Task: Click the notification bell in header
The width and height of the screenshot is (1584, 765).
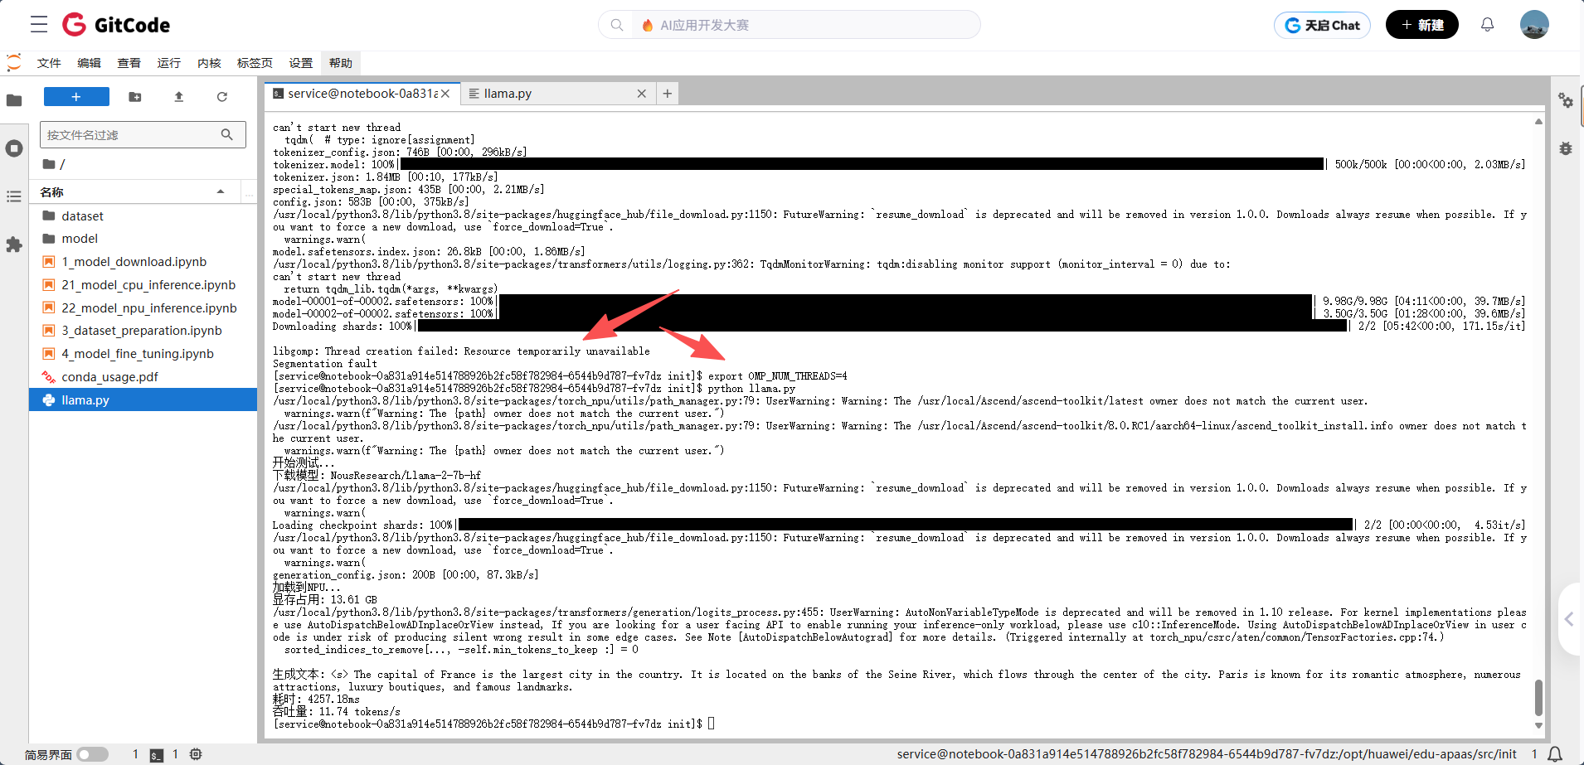Action: (x=1487, y=25)
